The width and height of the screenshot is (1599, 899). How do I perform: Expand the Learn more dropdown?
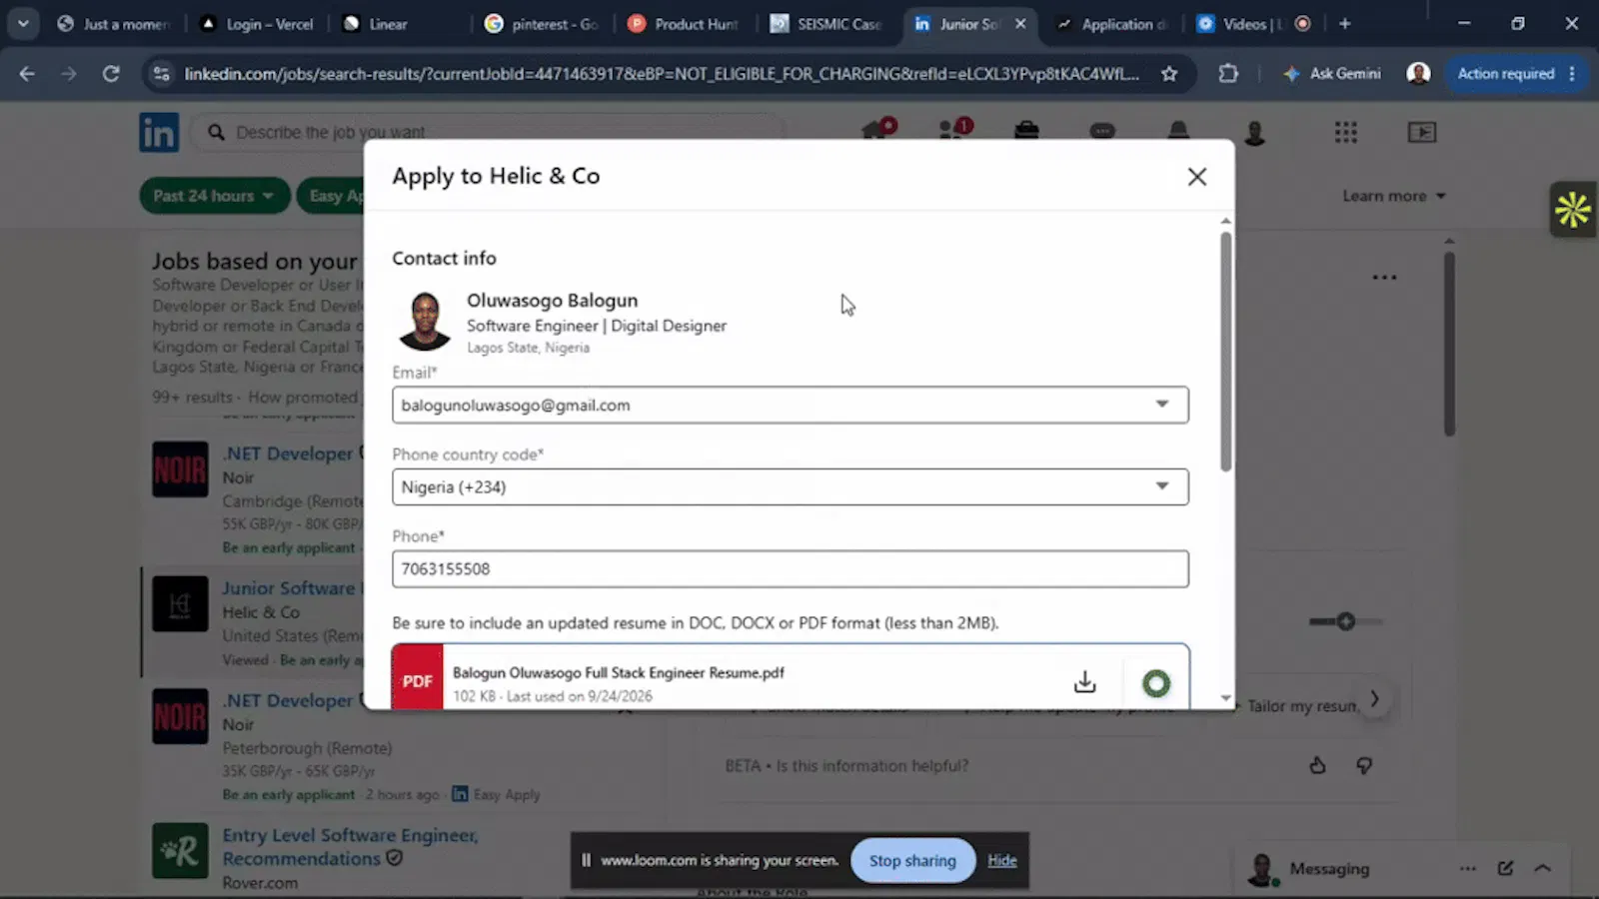pyautogui.click(x=1394, y=196)
